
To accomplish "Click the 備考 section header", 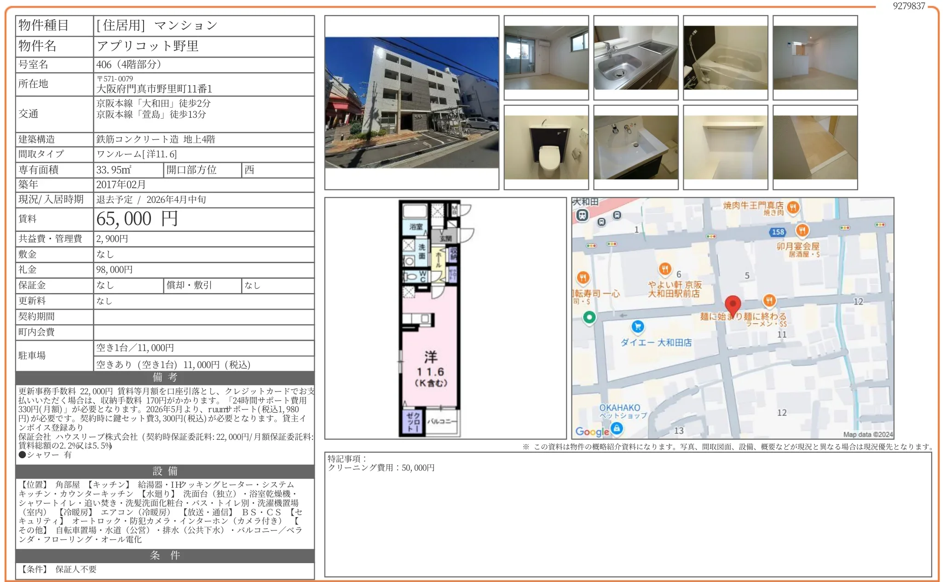I will (165, 378).
